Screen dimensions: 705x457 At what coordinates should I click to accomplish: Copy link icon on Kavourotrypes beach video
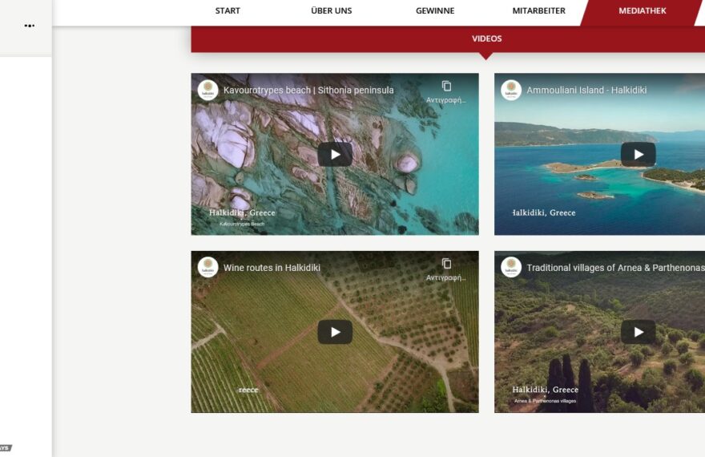(x=446, y=87)
